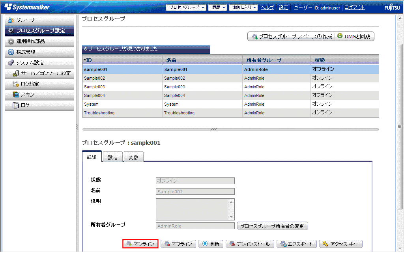This screenshot has width=404, height=265.
Task: Click the ヘルプ help link
Action: (267, 7)
